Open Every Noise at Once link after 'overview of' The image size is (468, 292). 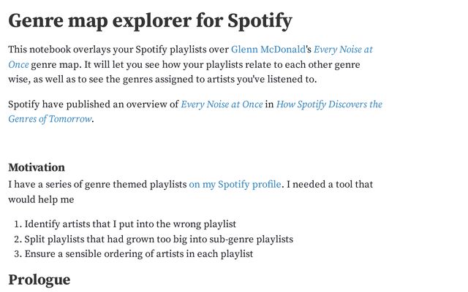coord(222,104)
